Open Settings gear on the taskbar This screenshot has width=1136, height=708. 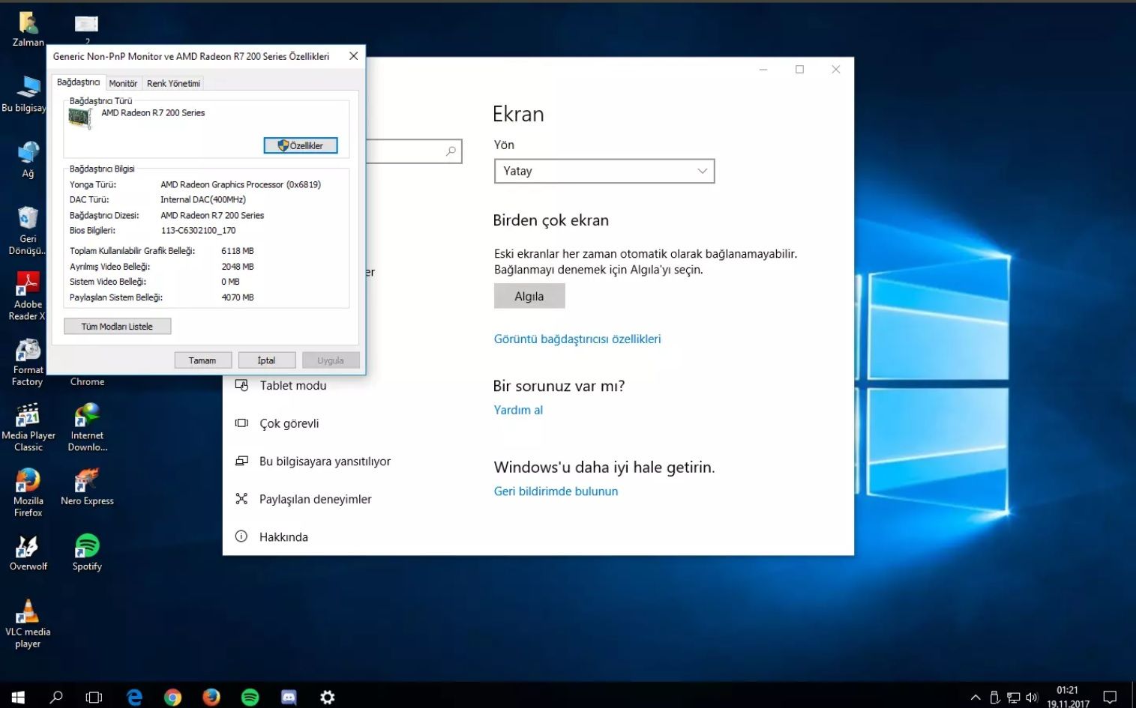[328, 697]
